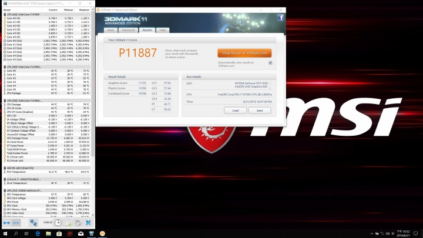Select the Core #0 VID row in HWiNFO
Image resolution: width=423 pixels, height=238 pixels.
(47, 18)
